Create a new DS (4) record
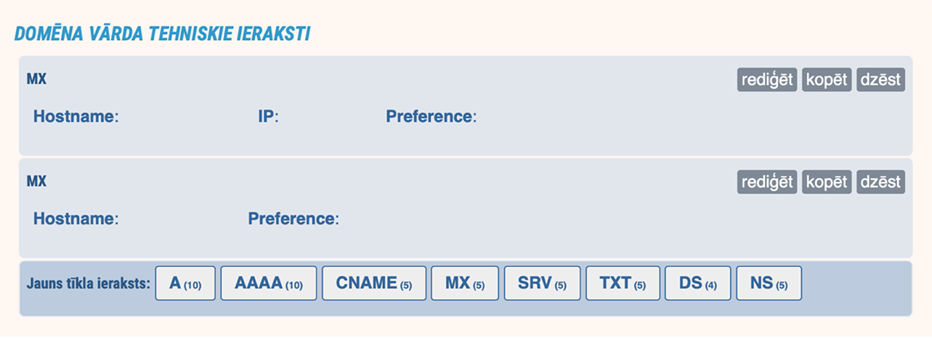The height and width of the screenshot is (339, 932). [x=698, y=283]
